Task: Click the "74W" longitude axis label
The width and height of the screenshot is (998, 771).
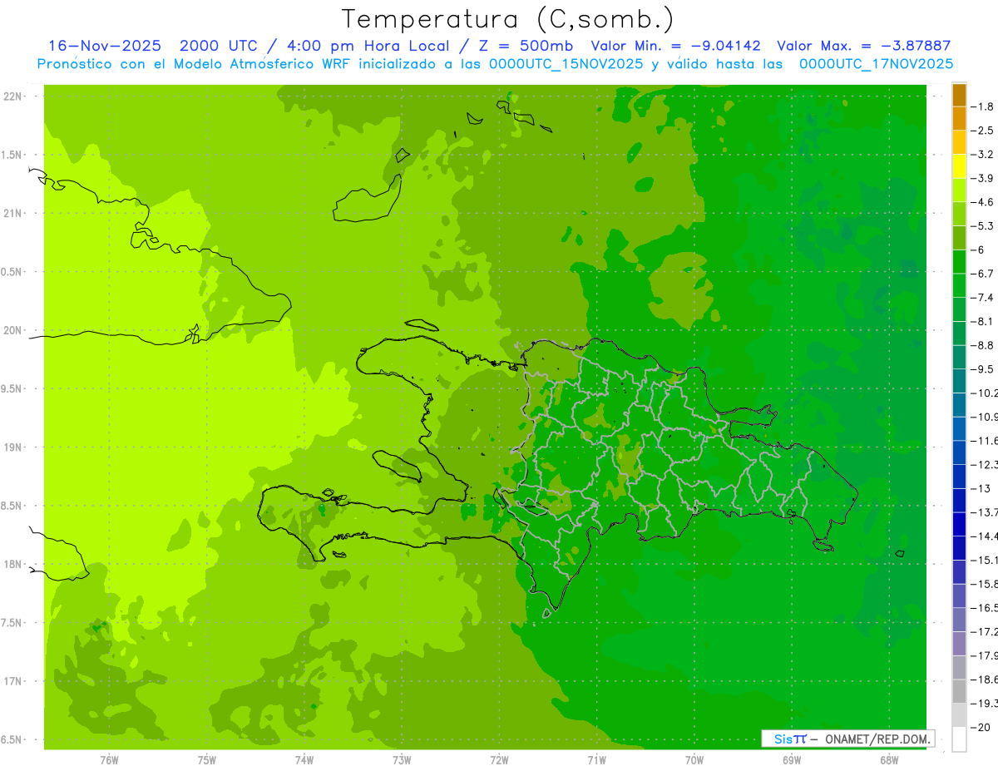Action: pos(304,760)
